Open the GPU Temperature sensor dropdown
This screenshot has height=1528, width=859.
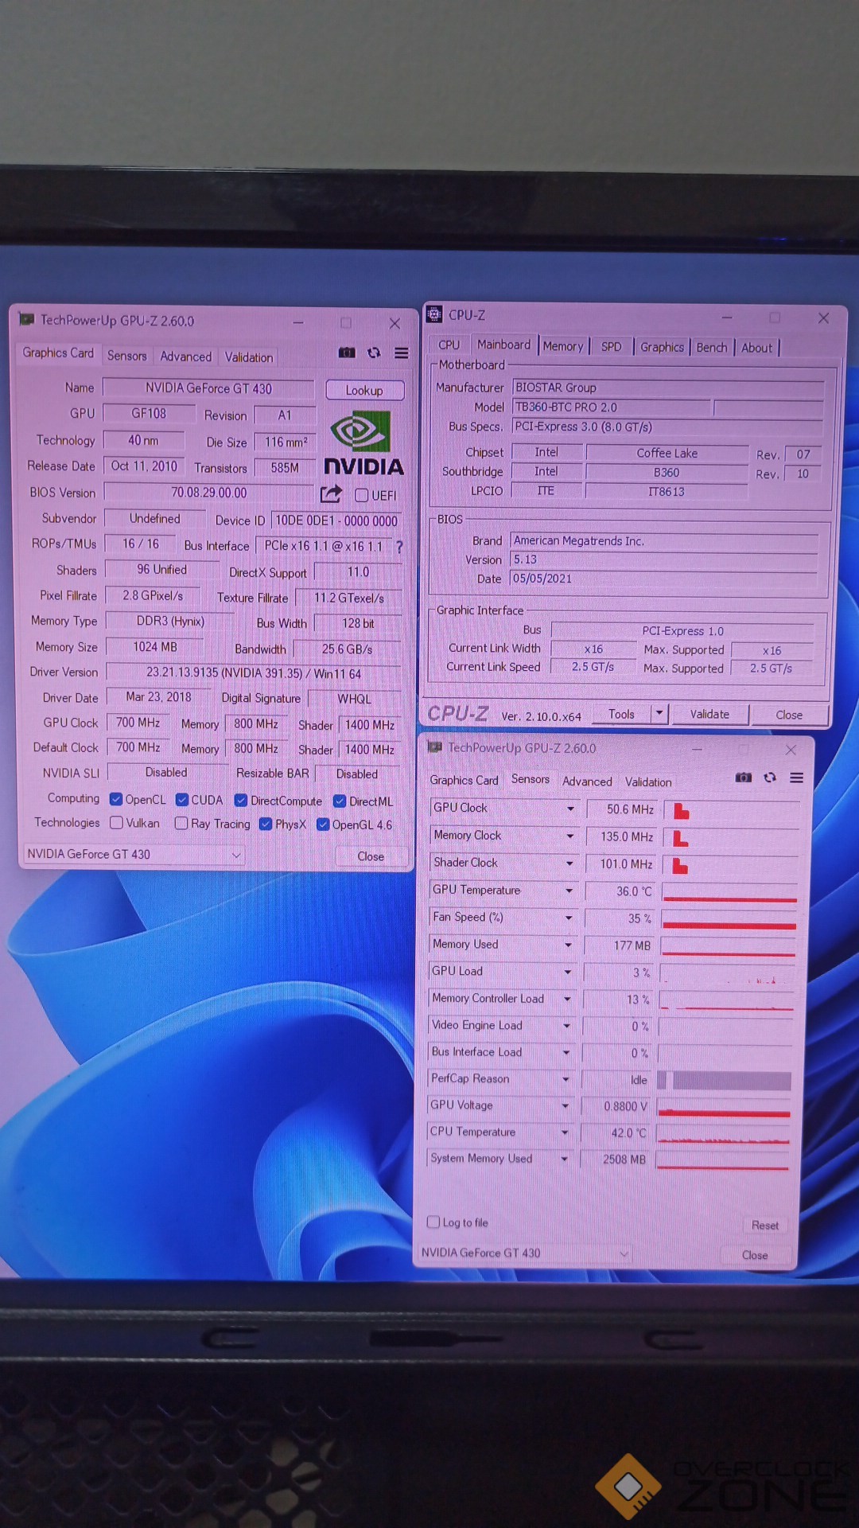(569, 891)
